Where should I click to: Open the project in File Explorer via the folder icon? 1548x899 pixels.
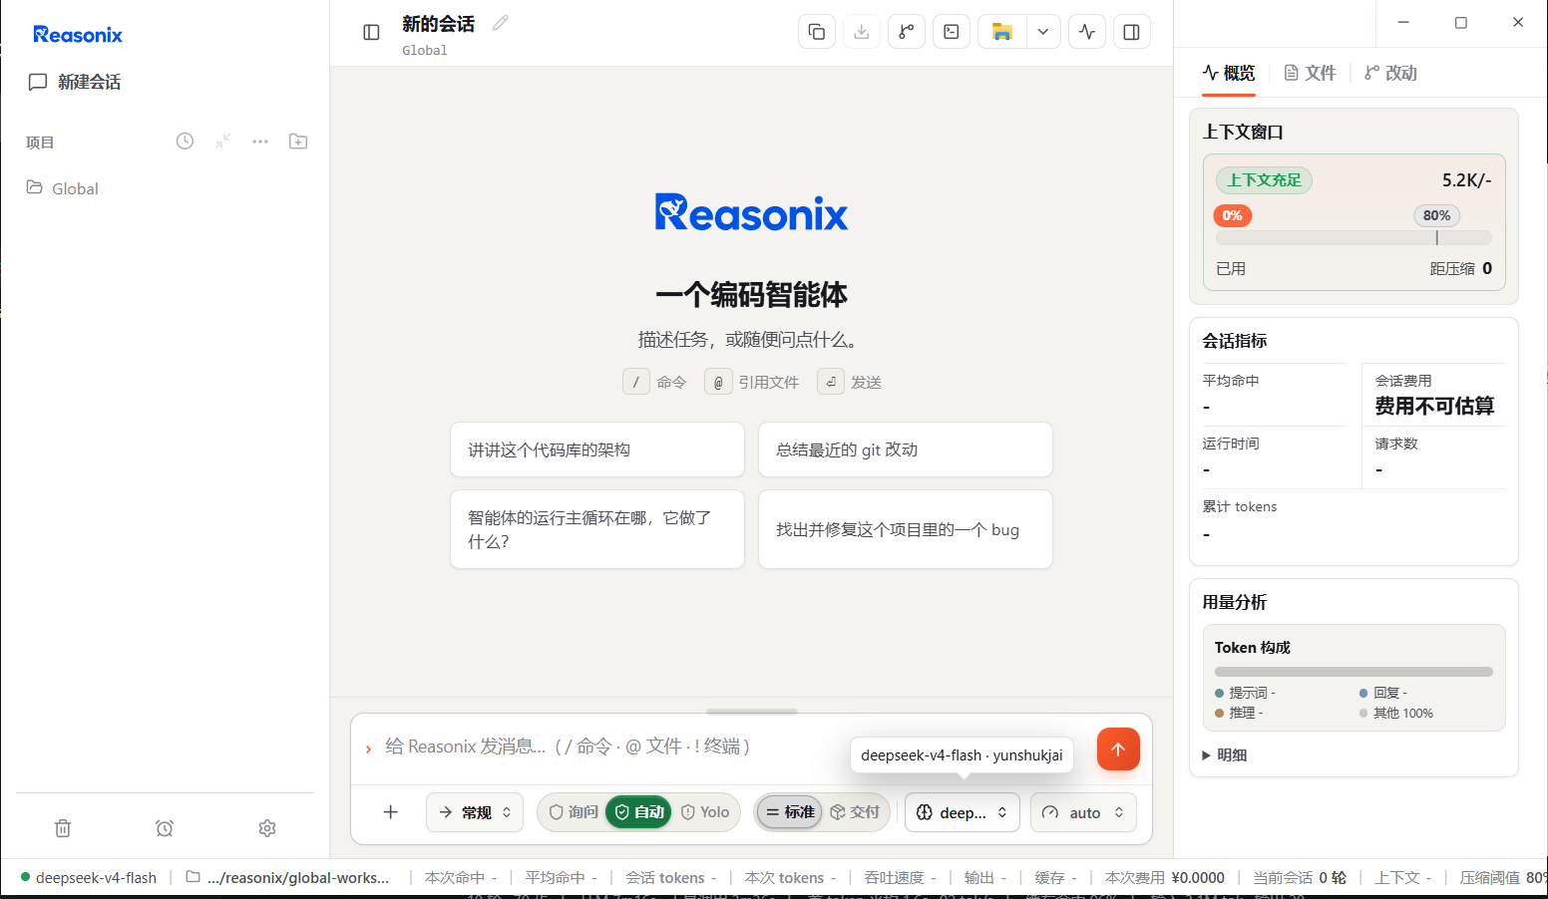coord(1002,32)
